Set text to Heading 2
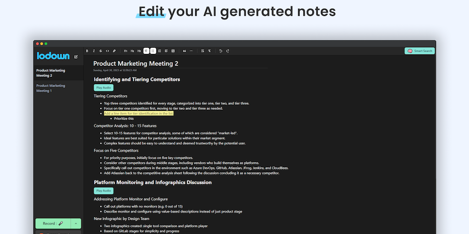 (x=132, y=51)
